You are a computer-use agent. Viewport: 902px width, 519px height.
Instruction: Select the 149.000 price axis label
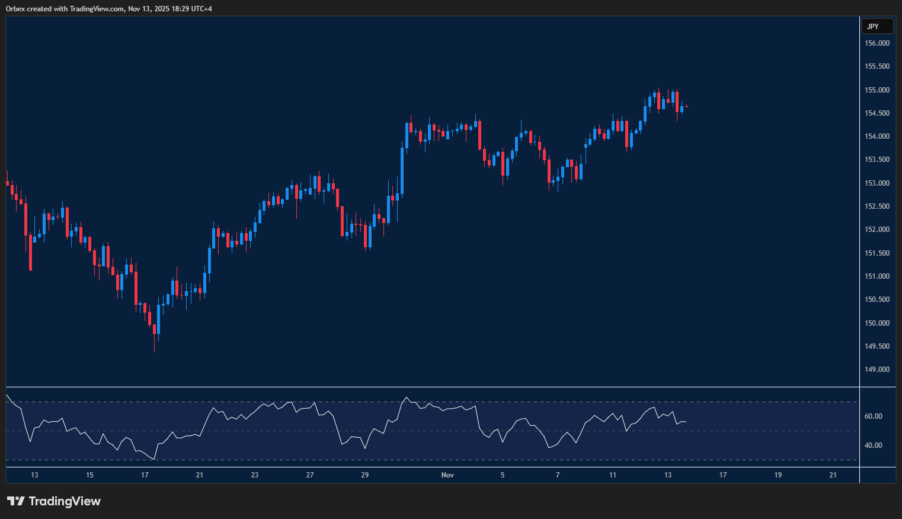pyautogui.click(x=877, y=370)
